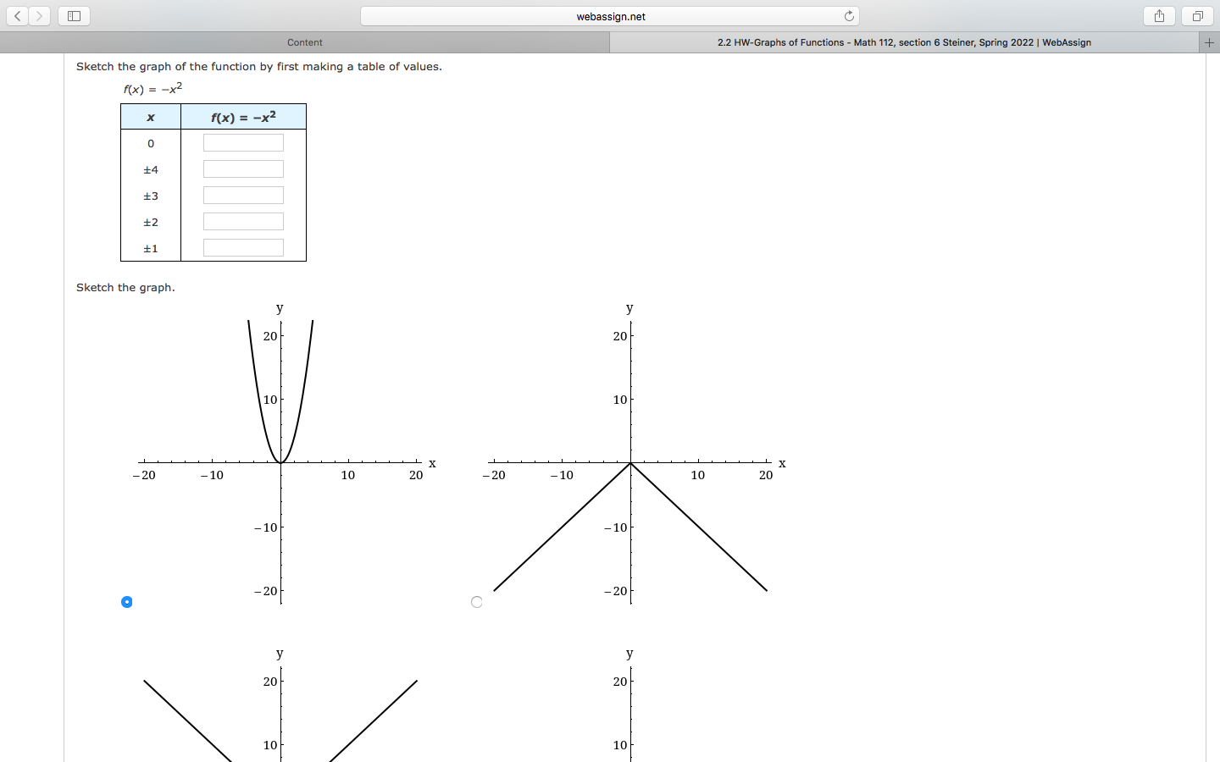This screenshot has width=1220, height=762.
Task: Open a new tab with plus button
Action: click(1210, 42)
